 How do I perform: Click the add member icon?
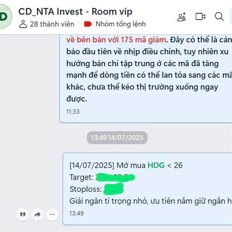[182, 17]
